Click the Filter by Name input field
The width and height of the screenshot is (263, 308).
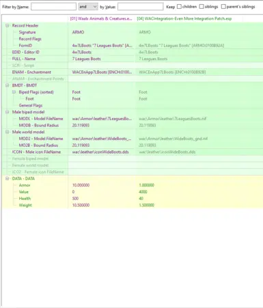[53, 7]
